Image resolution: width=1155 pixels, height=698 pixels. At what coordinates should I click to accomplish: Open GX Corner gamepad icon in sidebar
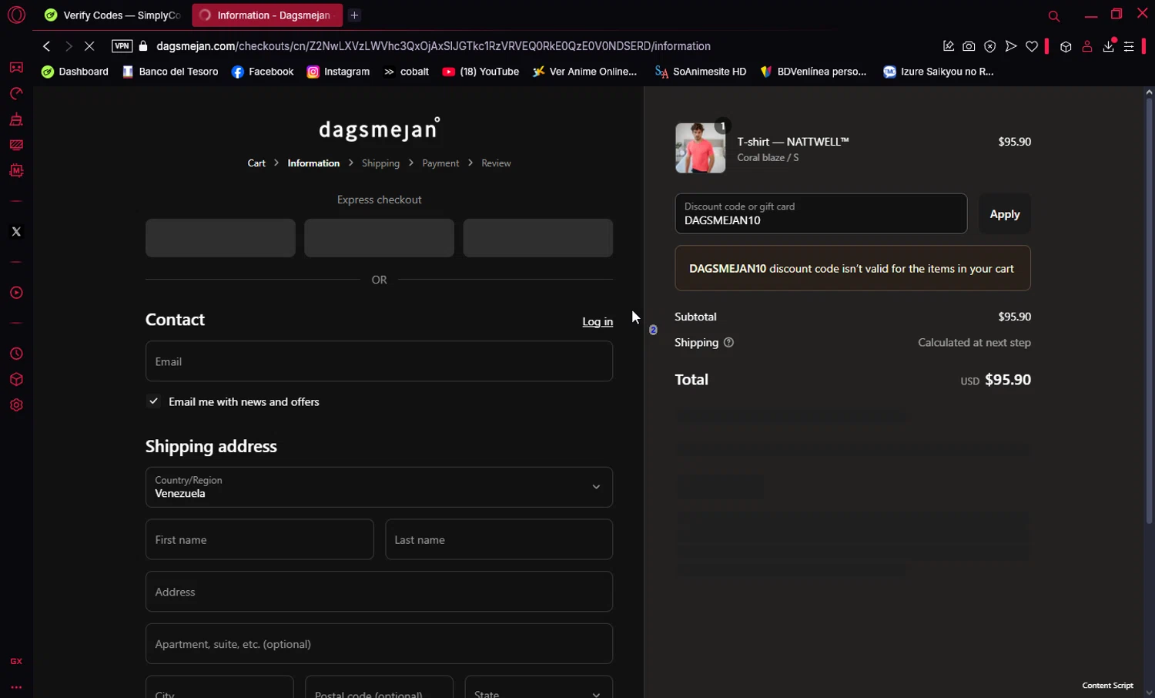[x=16, y=68]
